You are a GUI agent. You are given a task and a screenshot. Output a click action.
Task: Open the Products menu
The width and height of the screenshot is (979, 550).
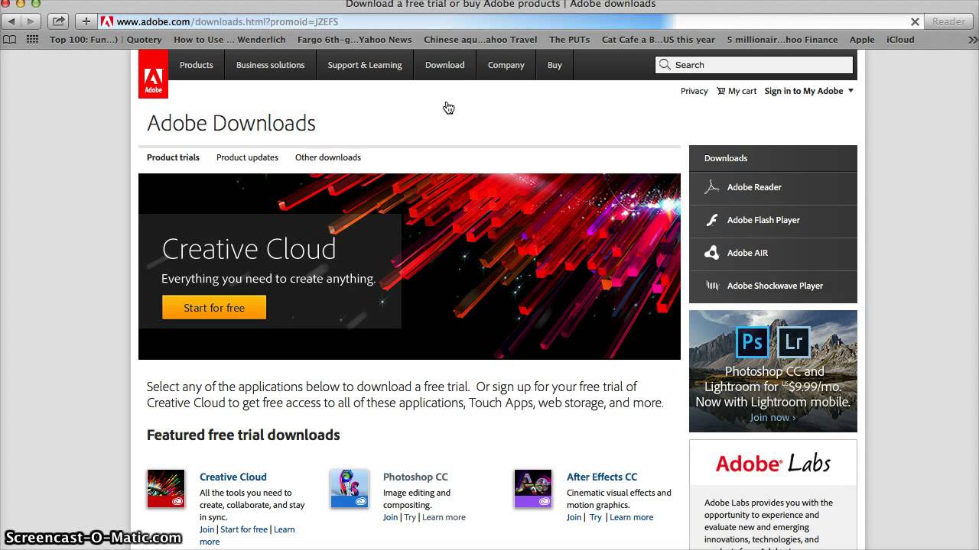point(197,65)
